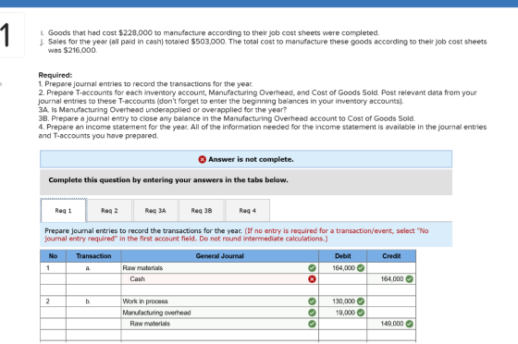The width and height of the screenshot is (518, 344).
Task: Select the Req 3B tab
Action: click(202, 210)
